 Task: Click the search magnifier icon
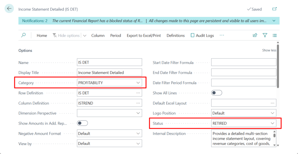24,35
